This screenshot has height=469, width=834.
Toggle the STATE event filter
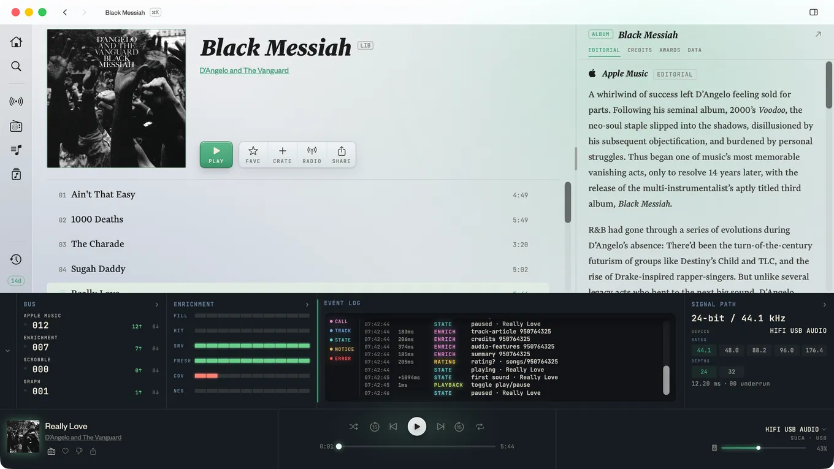point(340,340)
